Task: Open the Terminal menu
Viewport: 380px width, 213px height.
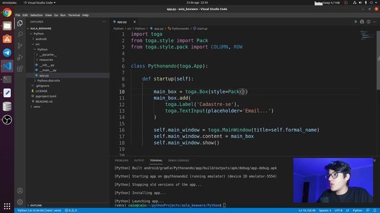Action: (x=74, y=15)
